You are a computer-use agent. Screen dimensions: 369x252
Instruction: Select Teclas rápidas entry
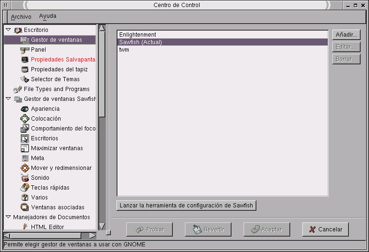[x=50, y=188]
